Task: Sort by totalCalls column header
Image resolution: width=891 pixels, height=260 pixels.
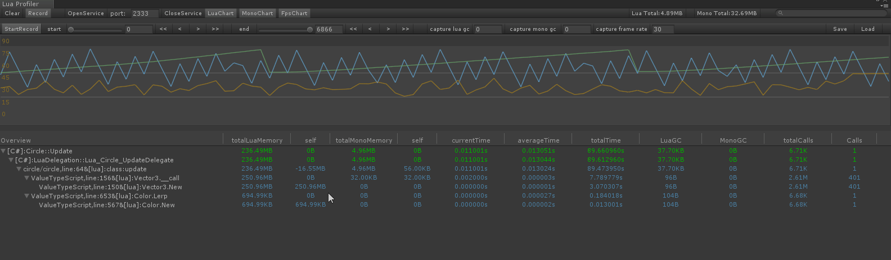Action: 798,140
